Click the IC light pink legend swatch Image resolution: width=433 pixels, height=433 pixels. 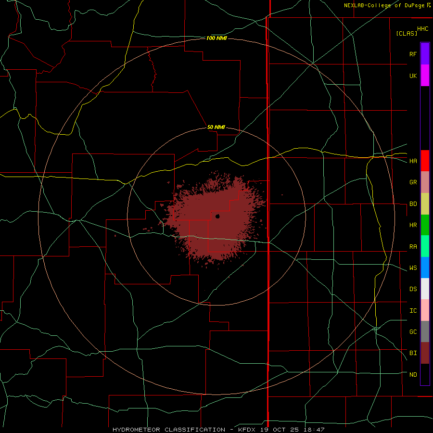click(x=425, y=310)
